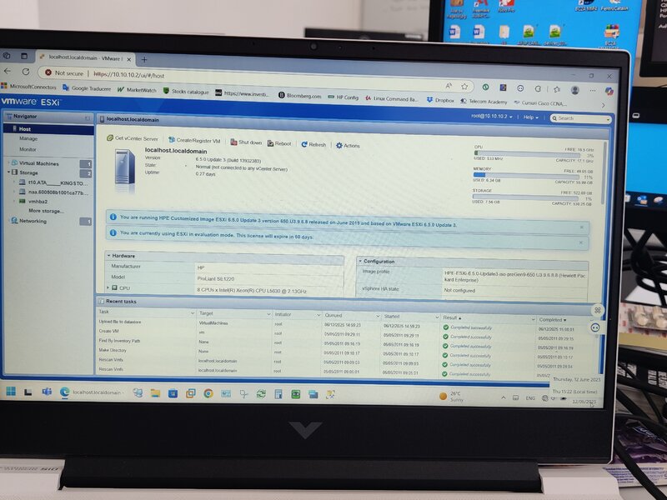Viewport: 667px width, 500px height.
Task: Open the Telecom Academy bookmark
Action: (484, 102)
